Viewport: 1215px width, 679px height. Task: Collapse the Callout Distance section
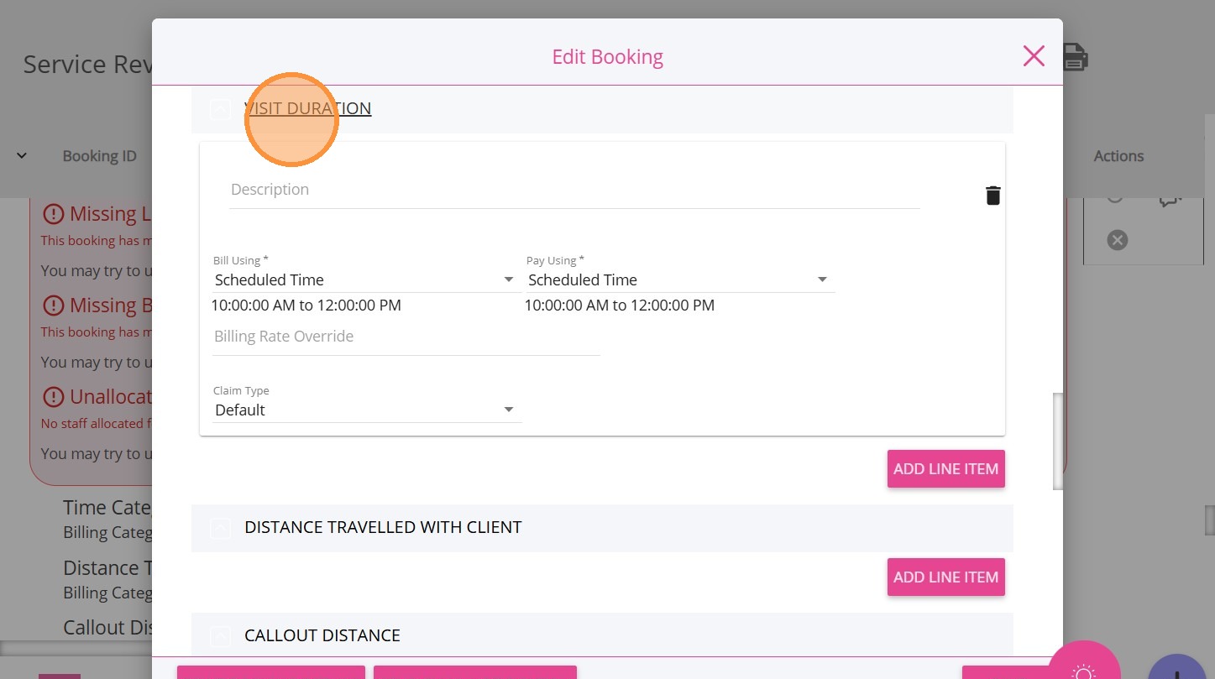point(220,636)
